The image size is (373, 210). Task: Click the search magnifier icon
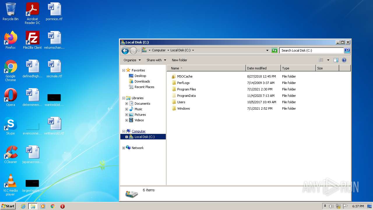[x=347, y=50]
